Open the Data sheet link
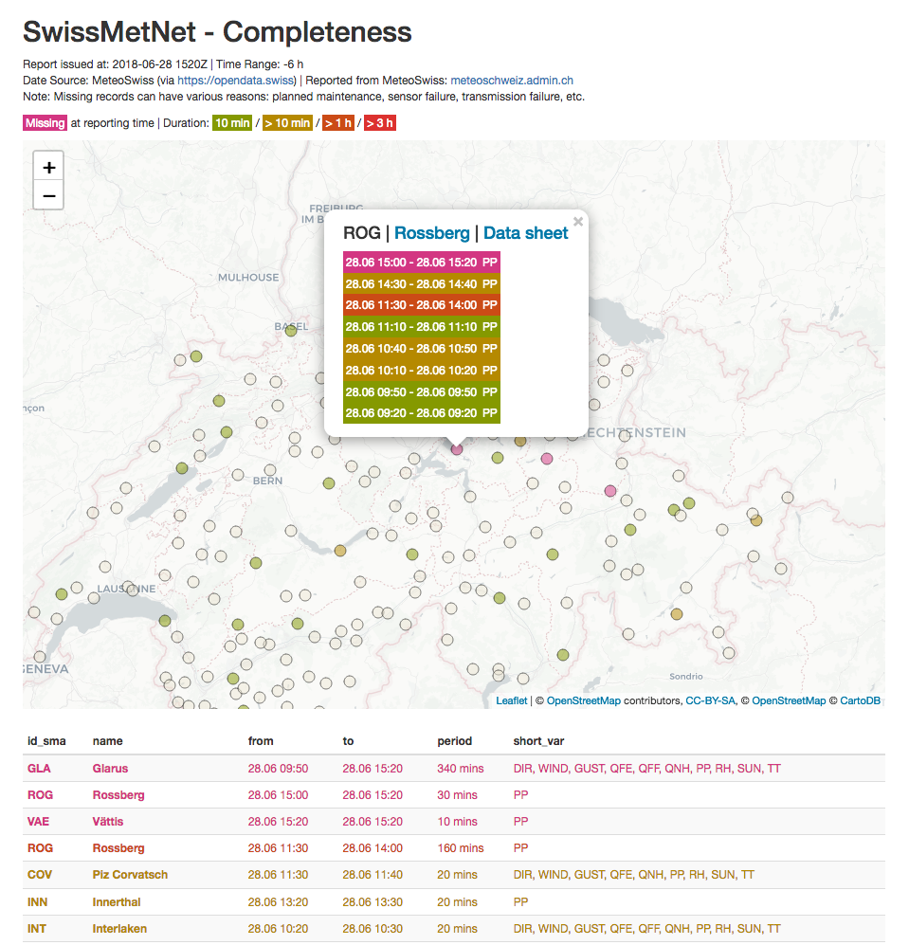909x945 pixels. click(x=525, y=233)
